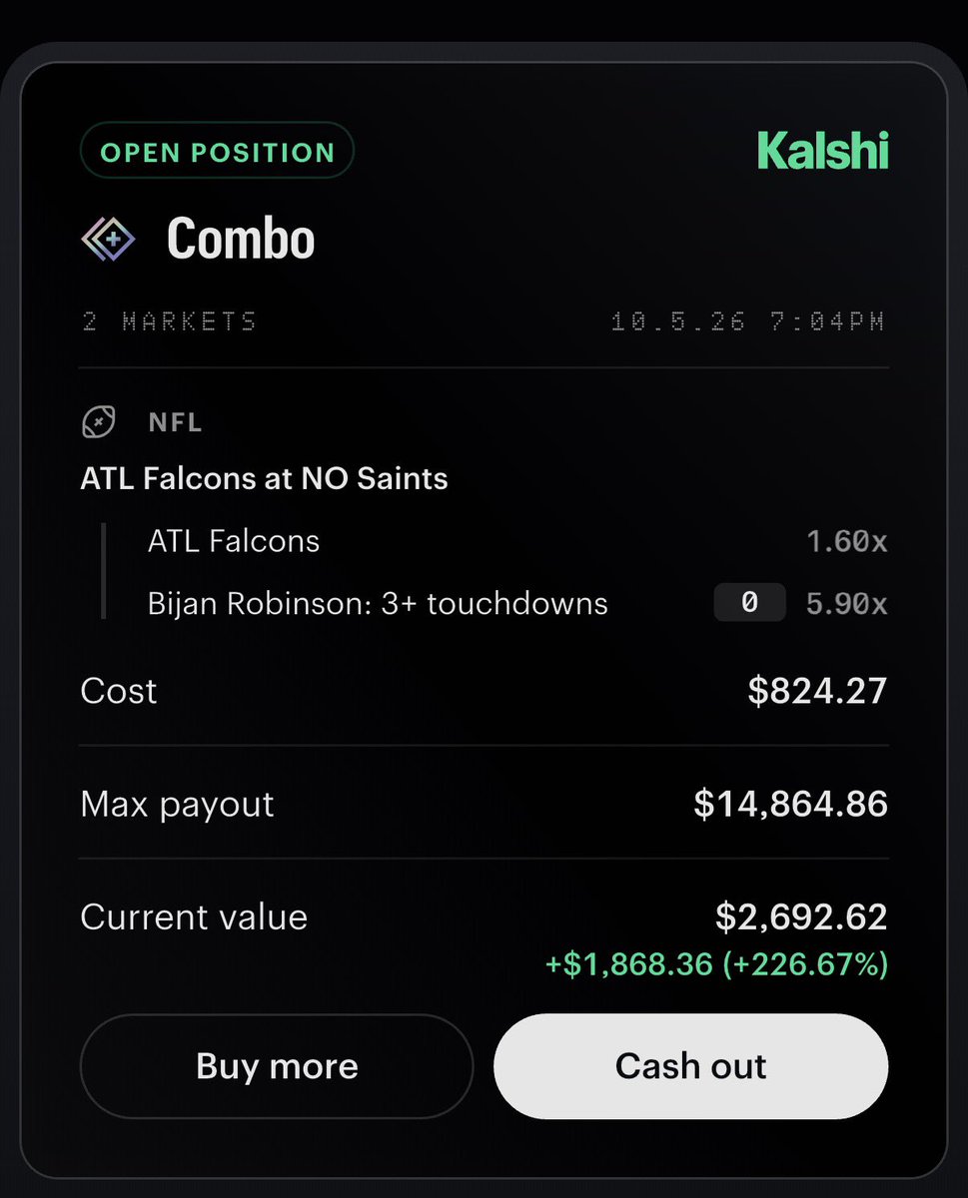
Task: Select the ATL Falcons leg
Action: pyautogui.click(x=234, y=541)
